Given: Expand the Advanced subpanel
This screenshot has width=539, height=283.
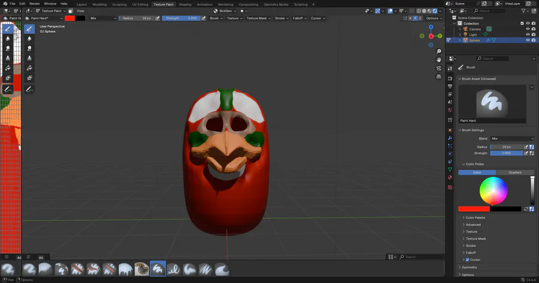Looking at the screenshot, I should [x=473, y=224].
